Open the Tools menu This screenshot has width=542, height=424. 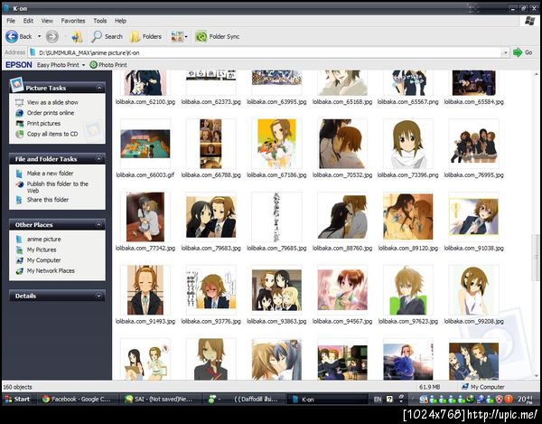[x=100, y=21]
